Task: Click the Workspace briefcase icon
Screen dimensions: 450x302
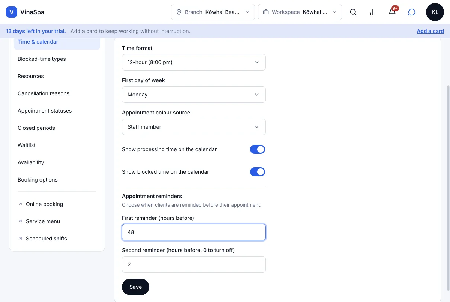Action: 266,12
